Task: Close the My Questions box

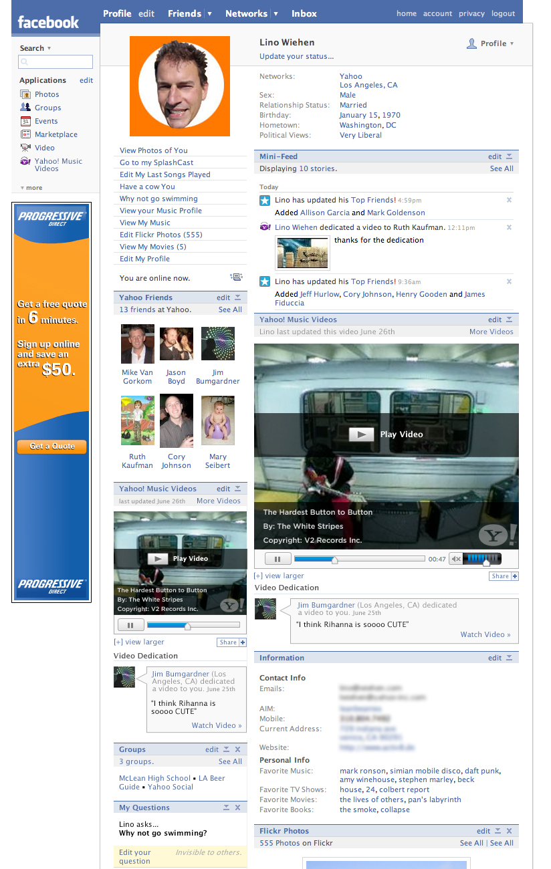Action: pos(238,808)
